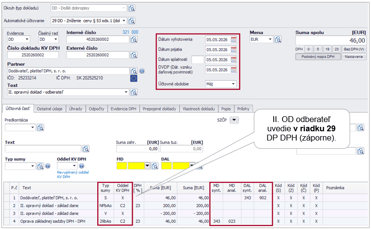Screen dimensions: 371x229
Task: Open calendar for Dátum splatnosti
Action: (x=233, y=60)
